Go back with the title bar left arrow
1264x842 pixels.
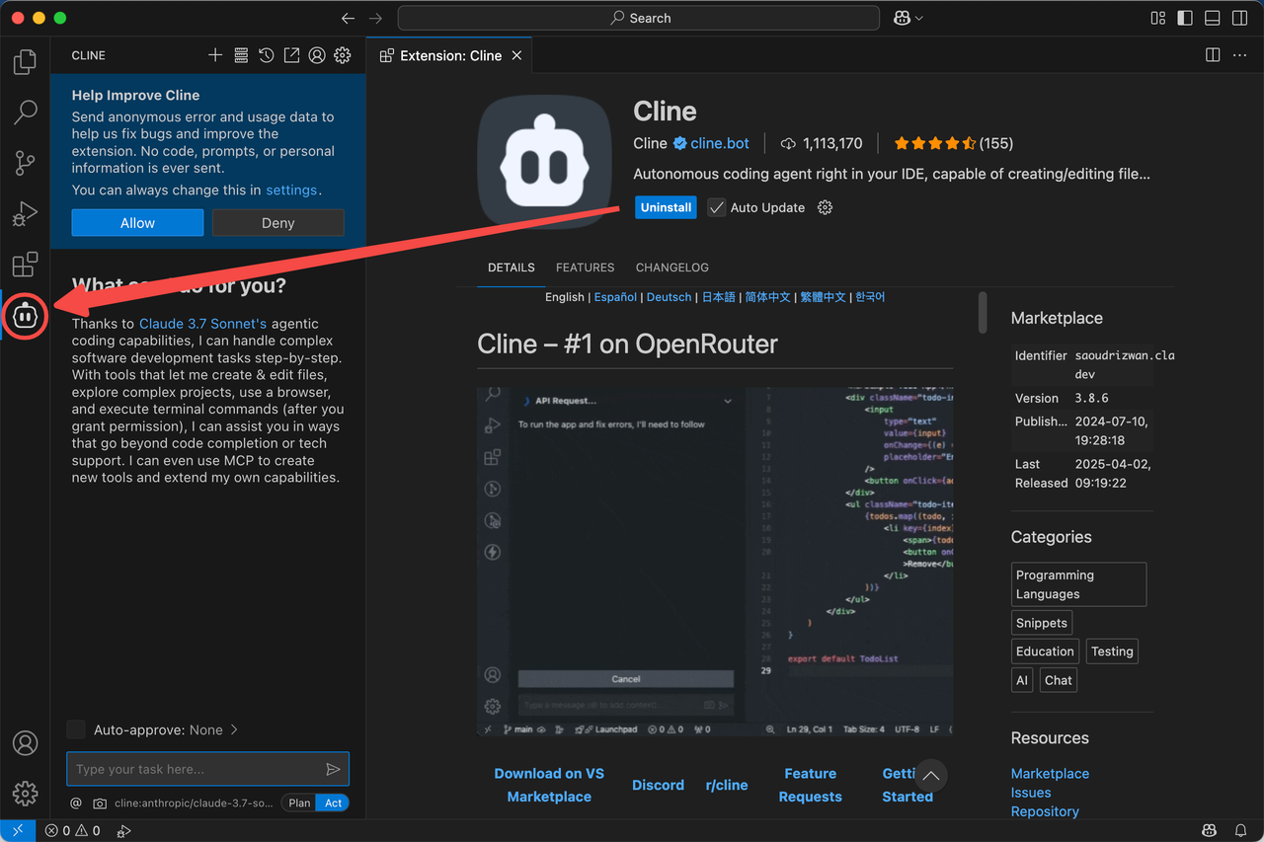pyautogui.click(x=347, y=18)
